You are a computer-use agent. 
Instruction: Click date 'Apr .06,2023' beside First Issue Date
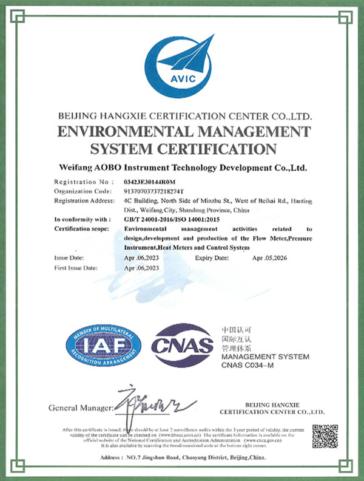click(x=141, y=268)
